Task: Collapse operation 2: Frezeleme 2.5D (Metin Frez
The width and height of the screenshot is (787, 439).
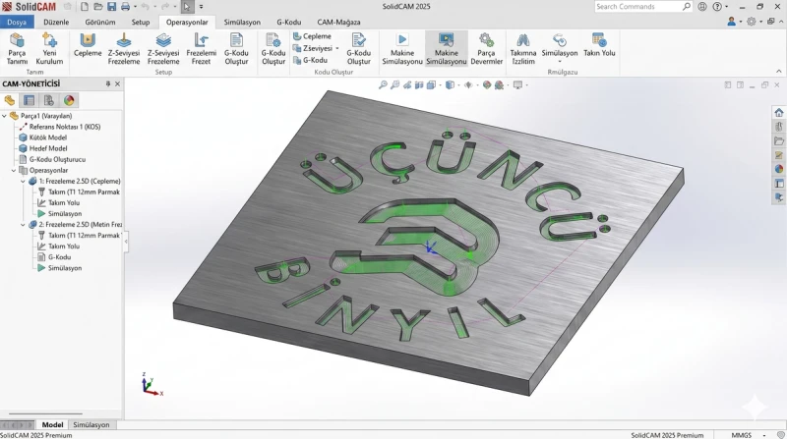Action: (x=23, y=225)
